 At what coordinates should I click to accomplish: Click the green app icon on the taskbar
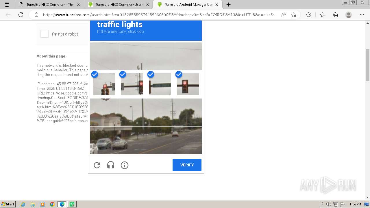72,204
